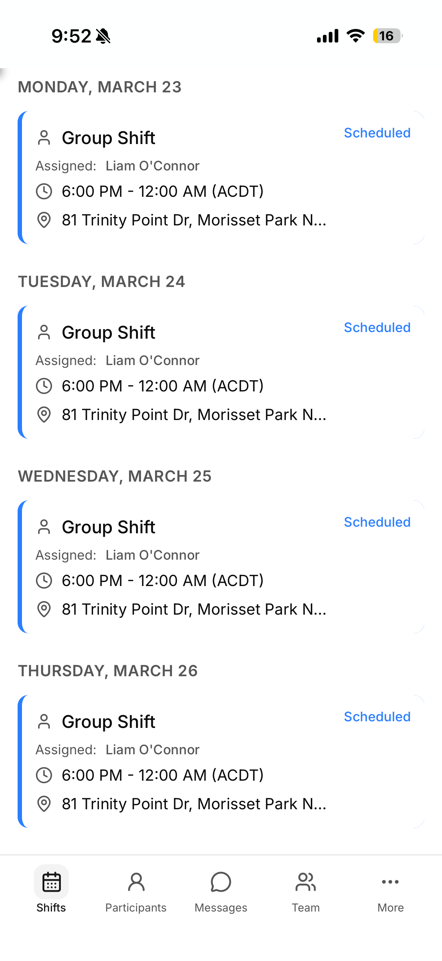Tap the clock icon on Thursday's shift
The width and height of the screenshot is (442, 961).
point(44,775)
